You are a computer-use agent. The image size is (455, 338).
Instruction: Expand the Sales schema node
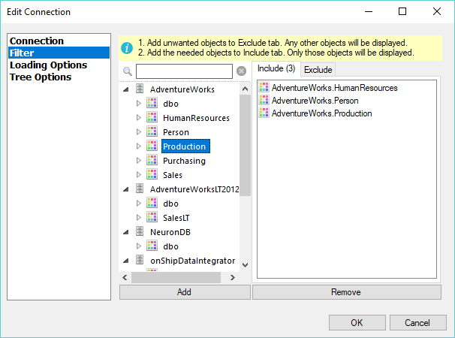(139, 174)
